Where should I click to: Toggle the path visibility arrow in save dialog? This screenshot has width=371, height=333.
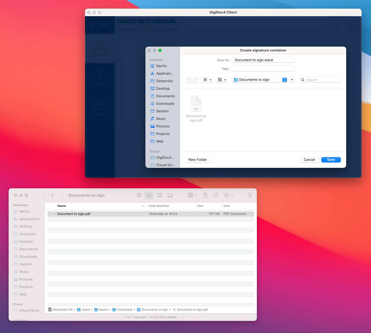click(x=292, y=80)
